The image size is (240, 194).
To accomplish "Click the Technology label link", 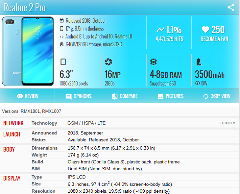I will point(44,123).
